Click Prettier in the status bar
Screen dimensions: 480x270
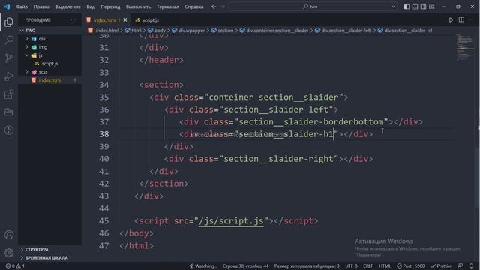pos(441,265)
